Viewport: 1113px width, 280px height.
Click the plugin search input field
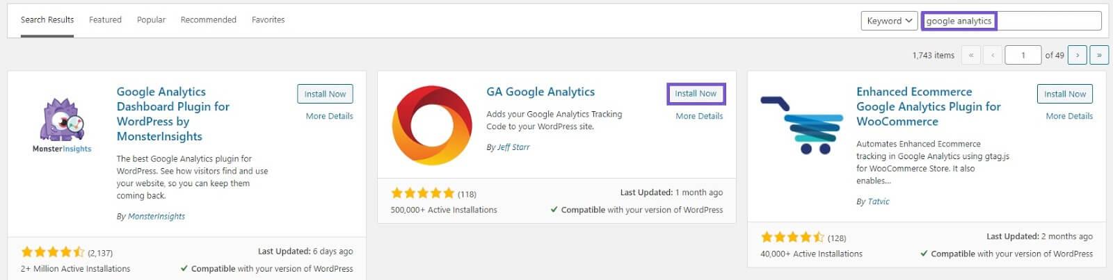coord(1011,21)
